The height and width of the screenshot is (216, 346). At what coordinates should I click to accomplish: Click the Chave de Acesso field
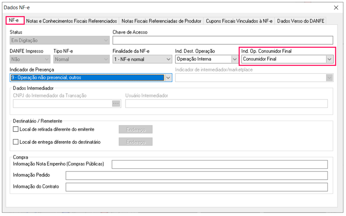[222, 41]
